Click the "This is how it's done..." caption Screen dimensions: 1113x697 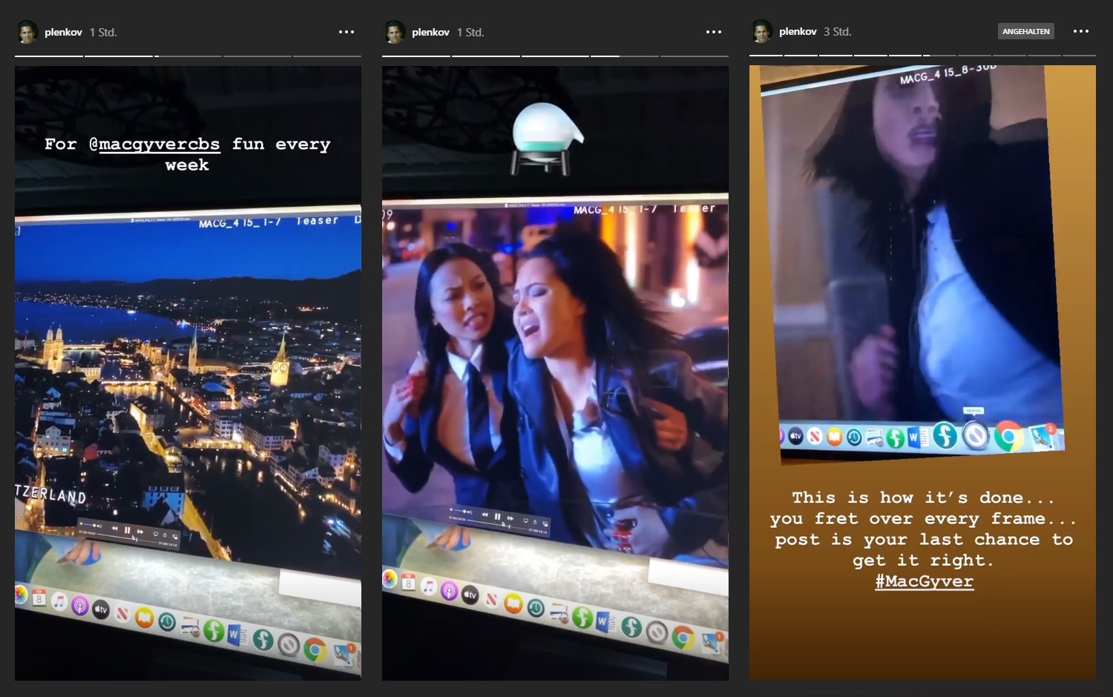[x=923, y=539]
